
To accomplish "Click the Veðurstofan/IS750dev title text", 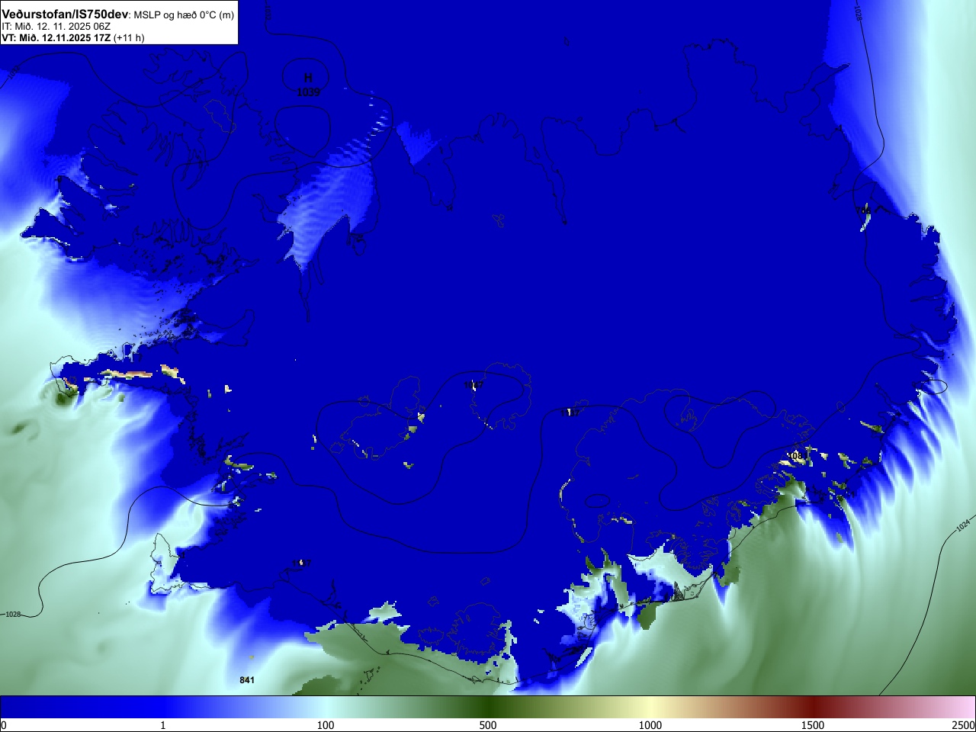I will coord(66,14).
